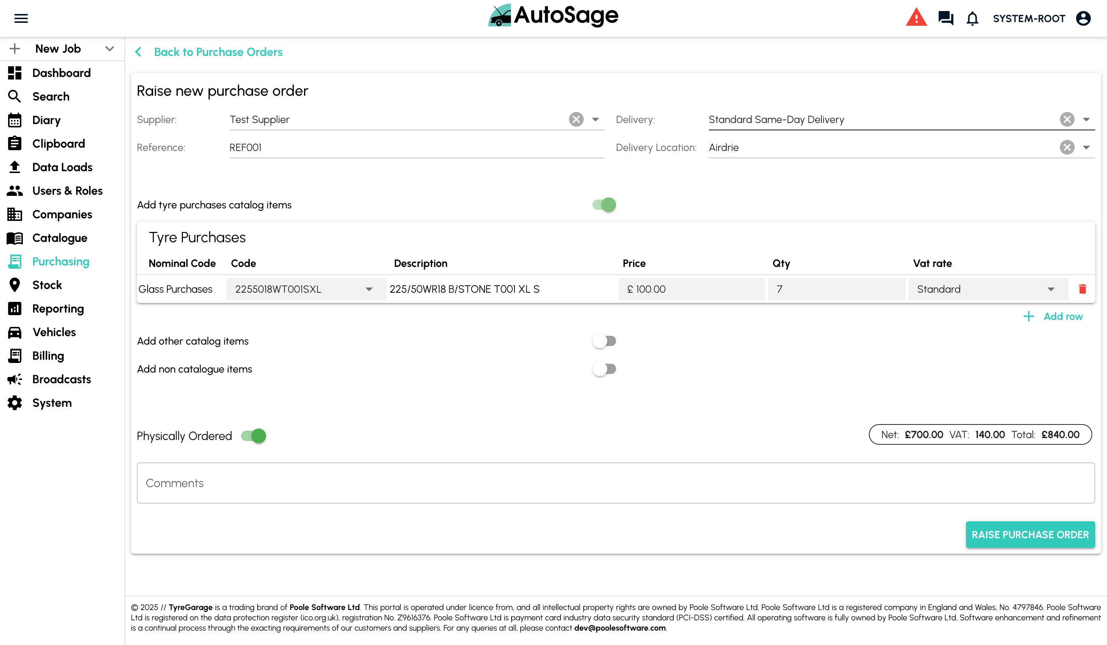Open the Search section in the sidebar

click(51, 96)
